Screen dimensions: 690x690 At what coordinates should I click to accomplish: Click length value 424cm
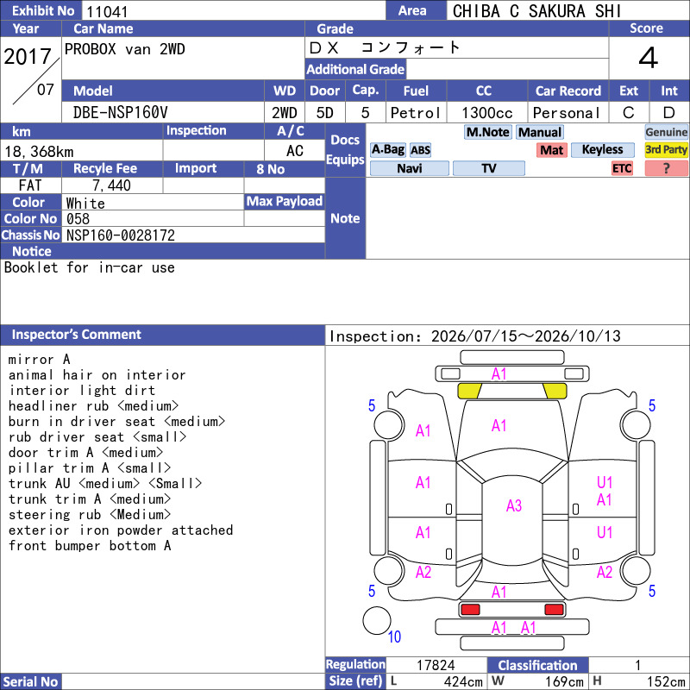463,681
